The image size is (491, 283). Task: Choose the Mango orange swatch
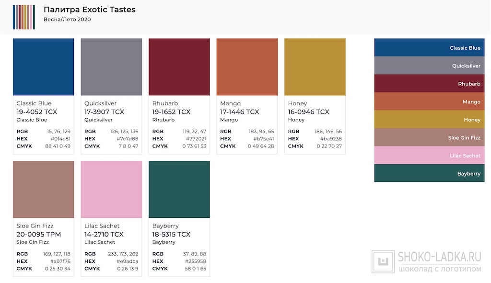(x=247, y=67)
